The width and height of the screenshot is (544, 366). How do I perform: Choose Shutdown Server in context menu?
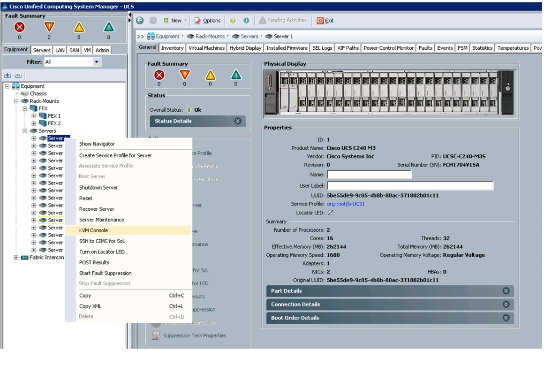point(98,188)
